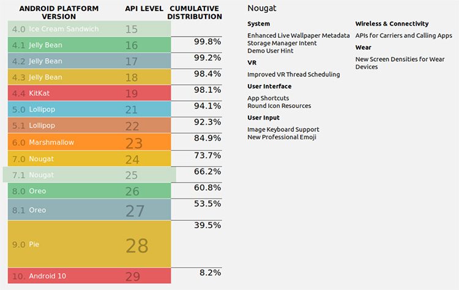
Task: Select the 7.0 Nougat row
Action: coord(89,159)
